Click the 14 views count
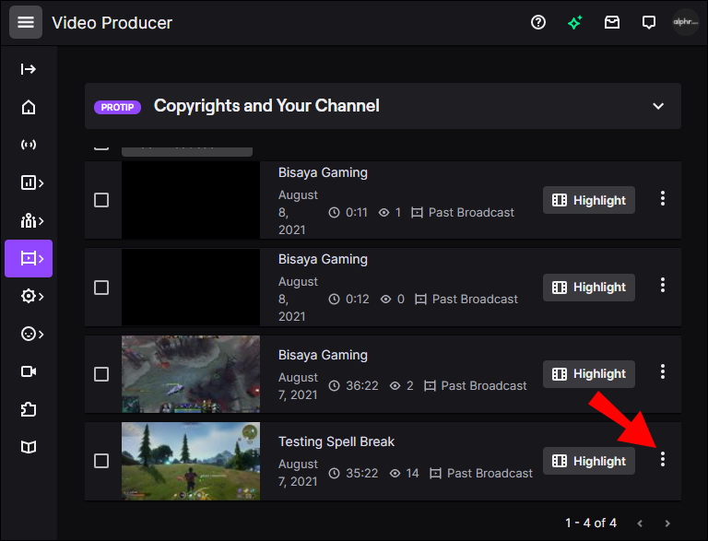The image size is (708, 541). 412,474
